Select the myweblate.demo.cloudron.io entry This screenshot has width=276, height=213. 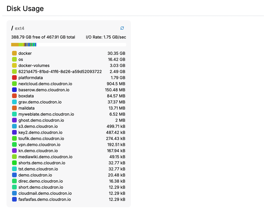click(x=46, y=114)
